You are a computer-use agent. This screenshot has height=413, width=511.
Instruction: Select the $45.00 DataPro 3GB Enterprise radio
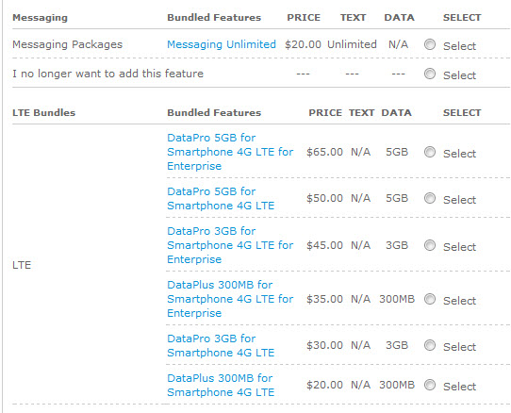430,245
